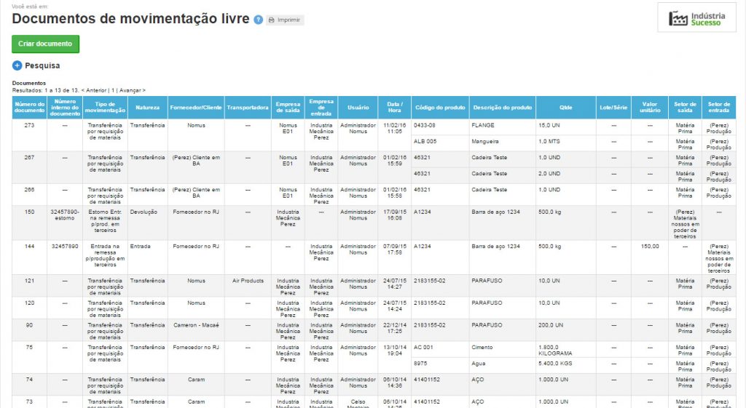
Task: Select page number 1 in pagination
Action: (x=114, y=89)
